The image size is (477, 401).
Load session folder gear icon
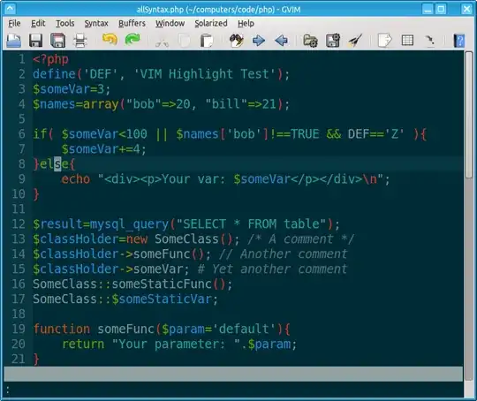[311, 41]
